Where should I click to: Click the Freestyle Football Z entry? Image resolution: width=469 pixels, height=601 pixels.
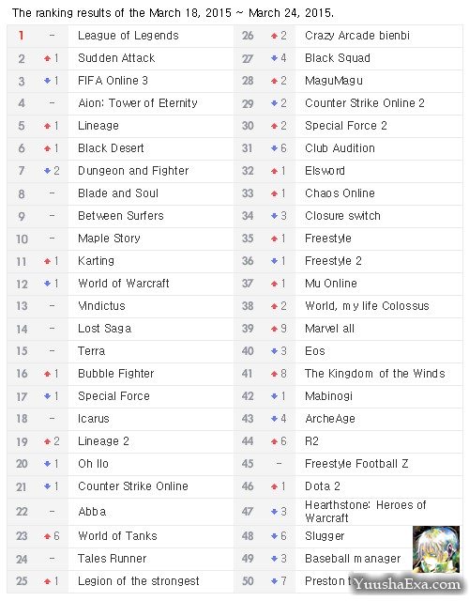(x=356, y=464)
